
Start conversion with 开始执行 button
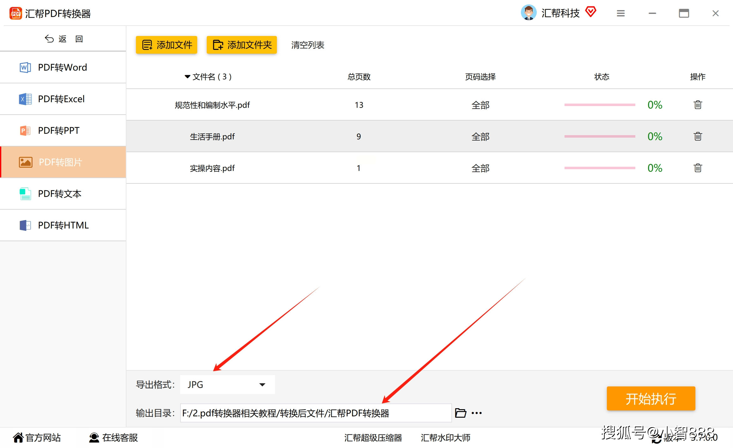651,398
